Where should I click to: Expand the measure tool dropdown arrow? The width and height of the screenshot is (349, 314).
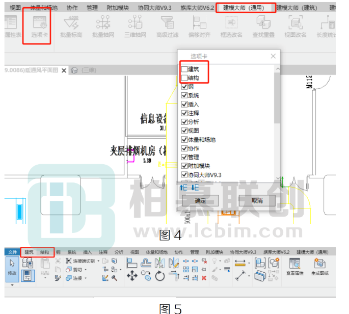coord(249,263)
